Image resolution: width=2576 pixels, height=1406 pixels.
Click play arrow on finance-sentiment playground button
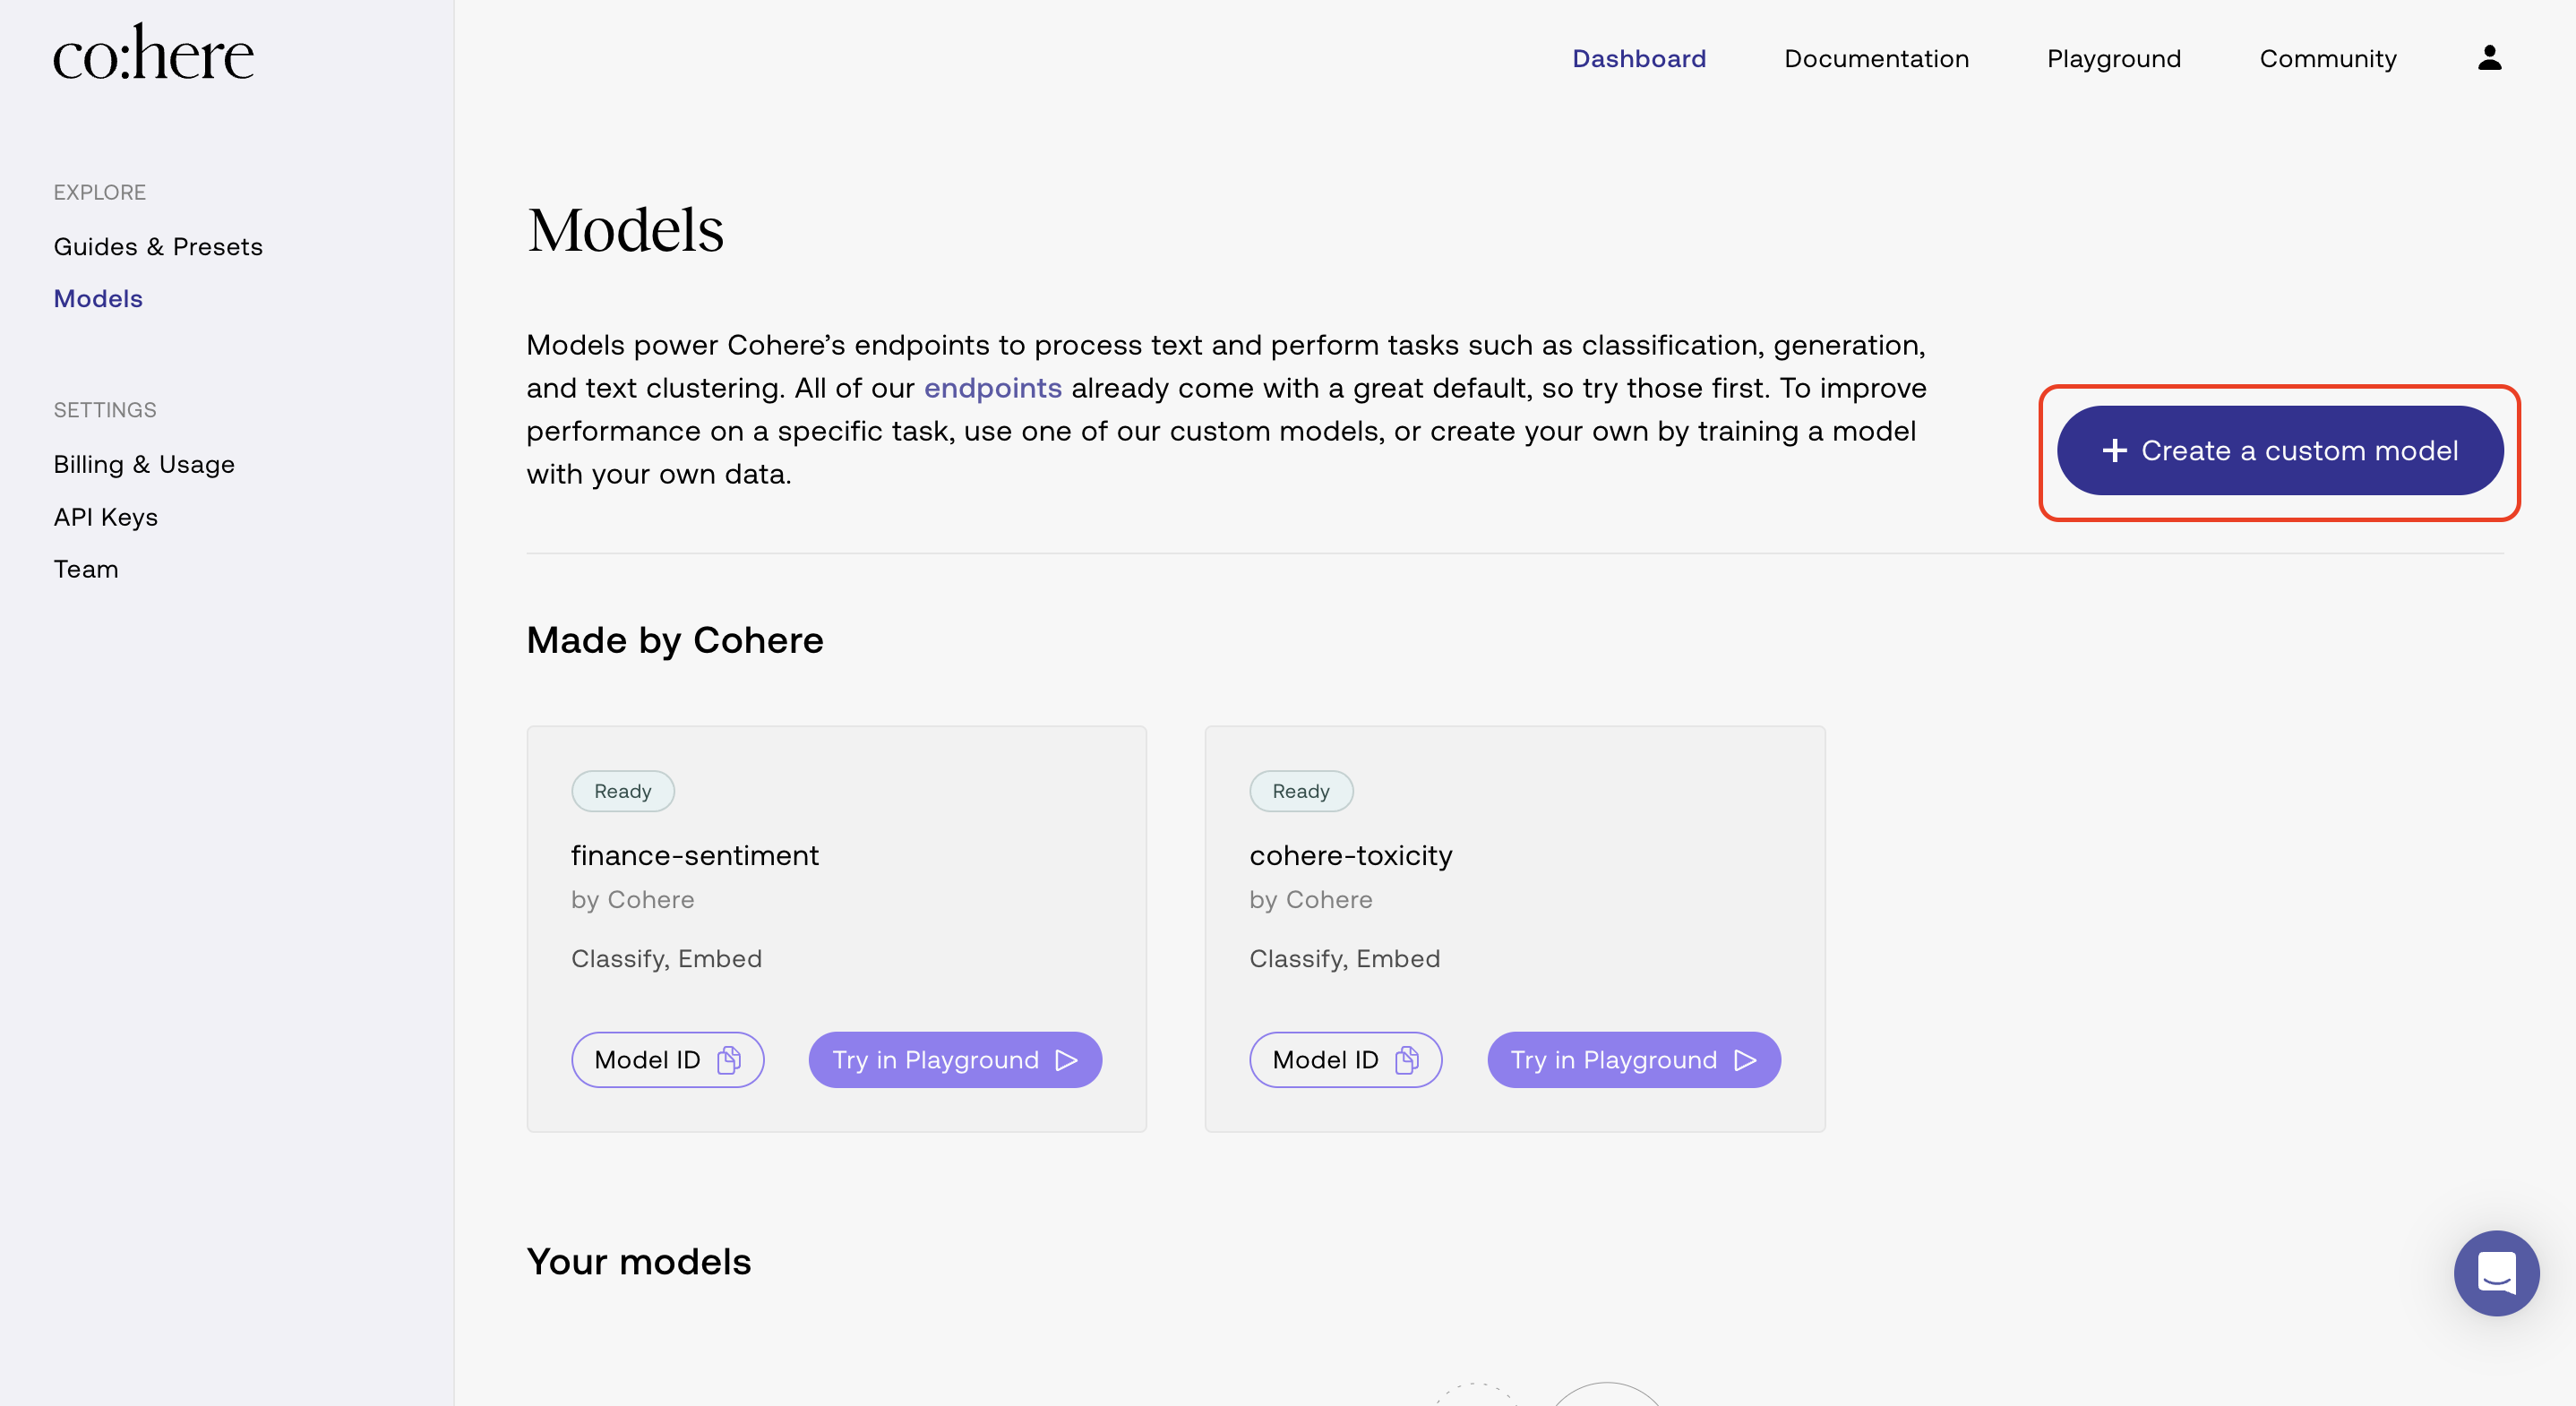pos(1066,1060)
